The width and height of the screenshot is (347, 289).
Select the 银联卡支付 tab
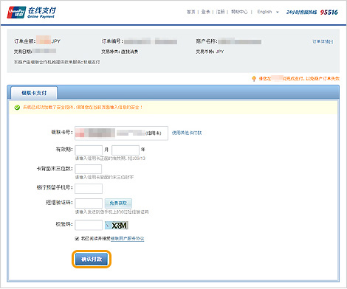(34, 93)
